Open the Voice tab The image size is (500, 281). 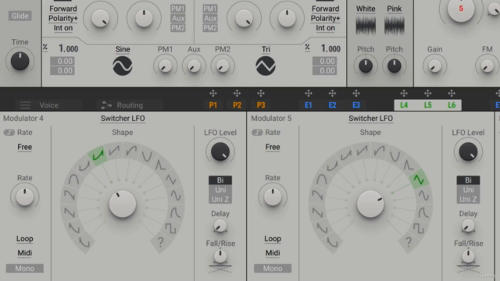48,105
